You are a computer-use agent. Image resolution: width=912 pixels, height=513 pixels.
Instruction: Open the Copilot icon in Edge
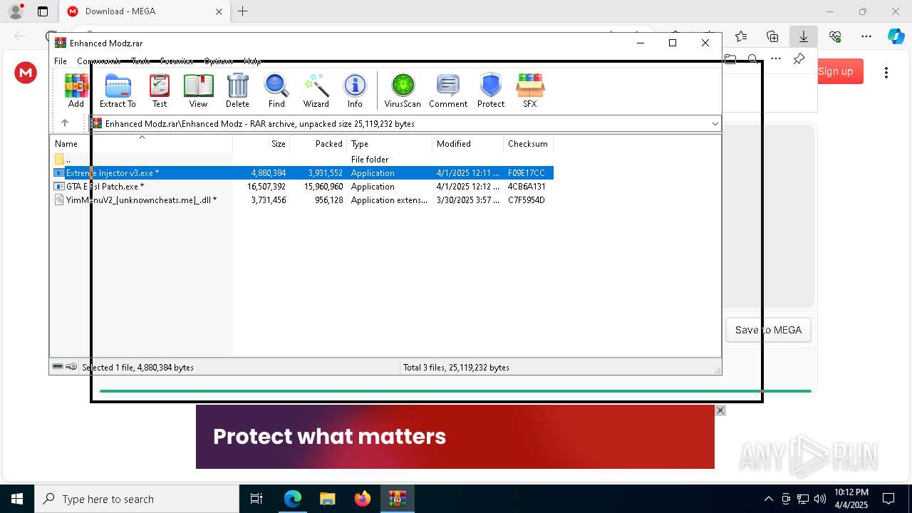896,36
